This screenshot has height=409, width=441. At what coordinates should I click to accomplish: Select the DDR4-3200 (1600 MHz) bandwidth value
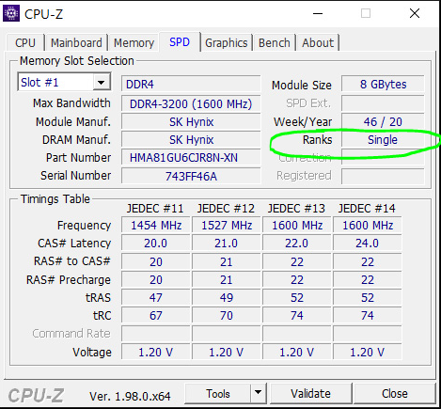coord(191,104)
